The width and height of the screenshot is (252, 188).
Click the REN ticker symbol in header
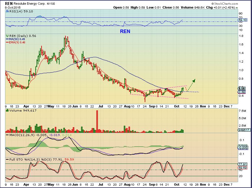click(x=9, y=3)
